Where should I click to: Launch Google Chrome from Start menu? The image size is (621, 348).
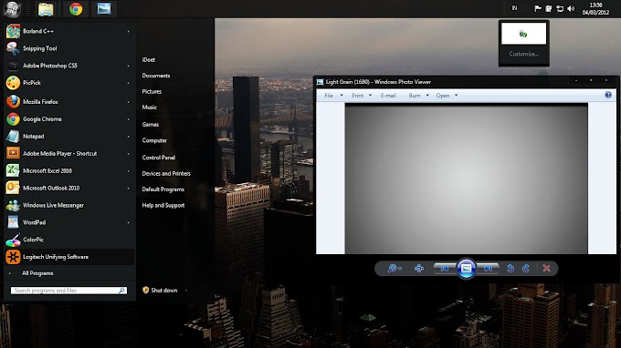[x=68, y=119]
